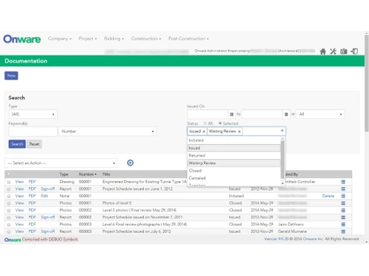Click Edit on the None 000001 row
Screen dimensions: 369x276
[44, 196]
